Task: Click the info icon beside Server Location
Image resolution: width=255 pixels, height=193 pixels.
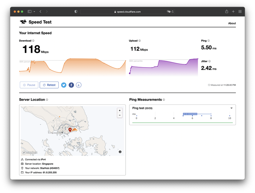Action: tap(47, 100)
